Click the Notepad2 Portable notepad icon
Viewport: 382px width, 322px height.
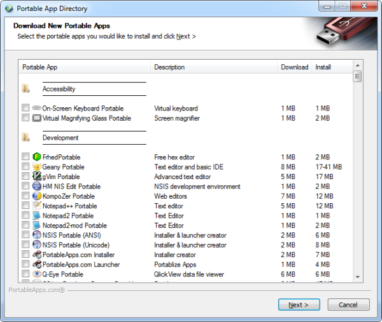(36, 215)
